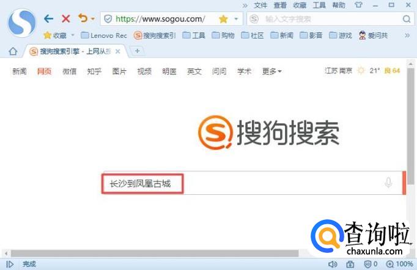Click the Sogou search engine icon in search box
The width and height of the screenshot is (417, 270).
click(254, 19)
